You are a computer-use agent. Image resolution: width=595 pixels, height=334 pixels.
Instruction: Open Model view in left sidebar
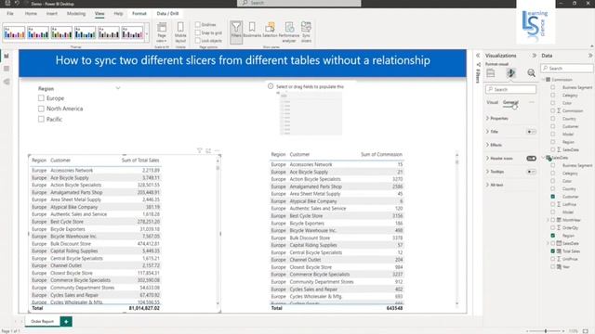pos(7,82)
